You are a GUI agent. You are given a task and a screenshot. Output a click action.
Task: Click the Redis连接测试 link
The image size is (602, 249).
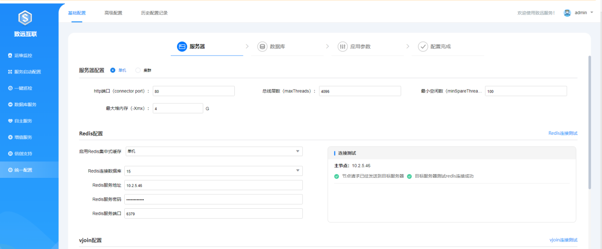(563, 134)
